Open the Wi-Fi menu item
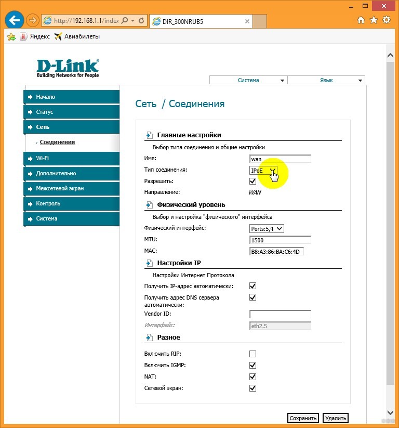399x428 pixels. [x=72, y=158]
